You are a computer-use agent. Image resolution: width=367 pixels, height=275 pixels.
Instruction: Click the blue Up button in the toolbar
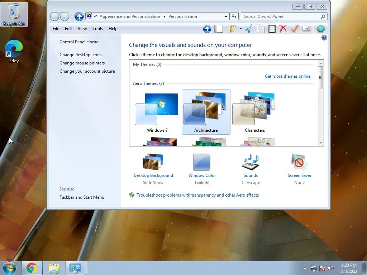point(207,29)
